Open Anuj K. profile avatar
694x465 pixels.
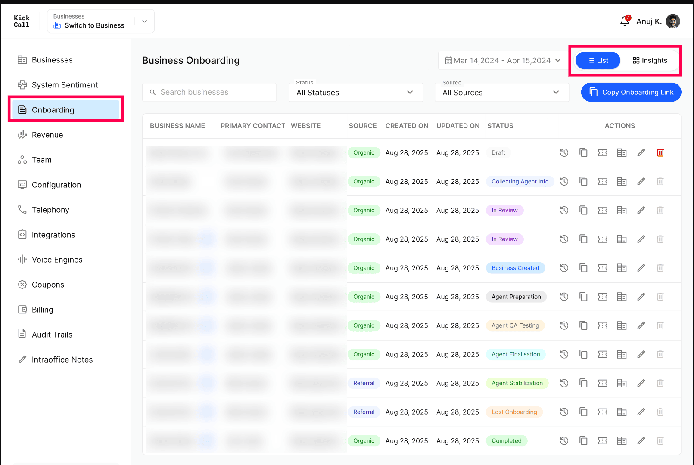click(x=673, y=21)
